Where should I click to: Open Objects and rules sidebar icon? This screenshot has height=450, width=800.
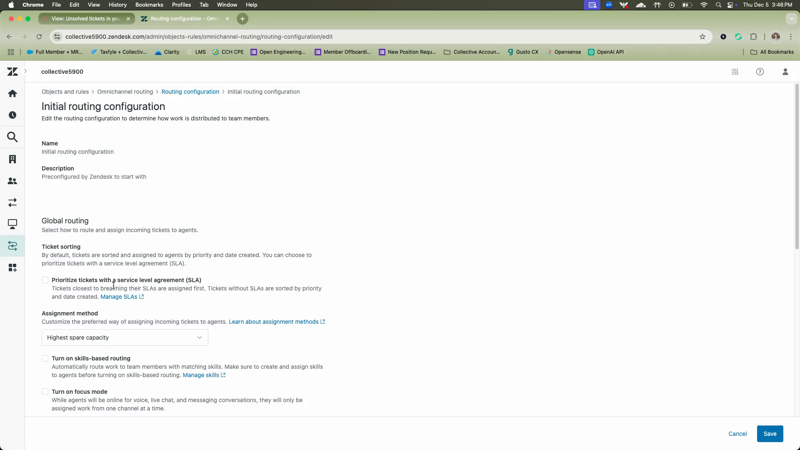tap(12, 246)
